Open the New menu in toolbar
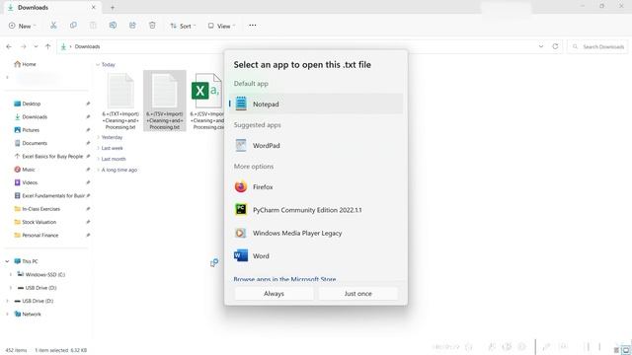The width and height of the screenshot is (632, 355). (22, 26)
